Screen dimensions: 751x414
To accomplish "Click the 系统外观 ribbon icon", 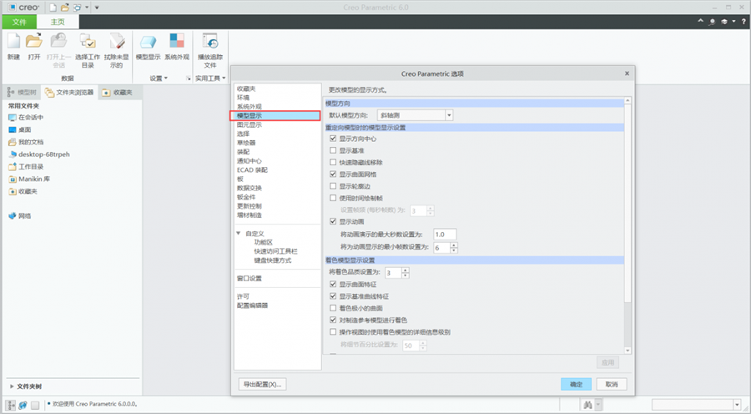I will point(177,41).
